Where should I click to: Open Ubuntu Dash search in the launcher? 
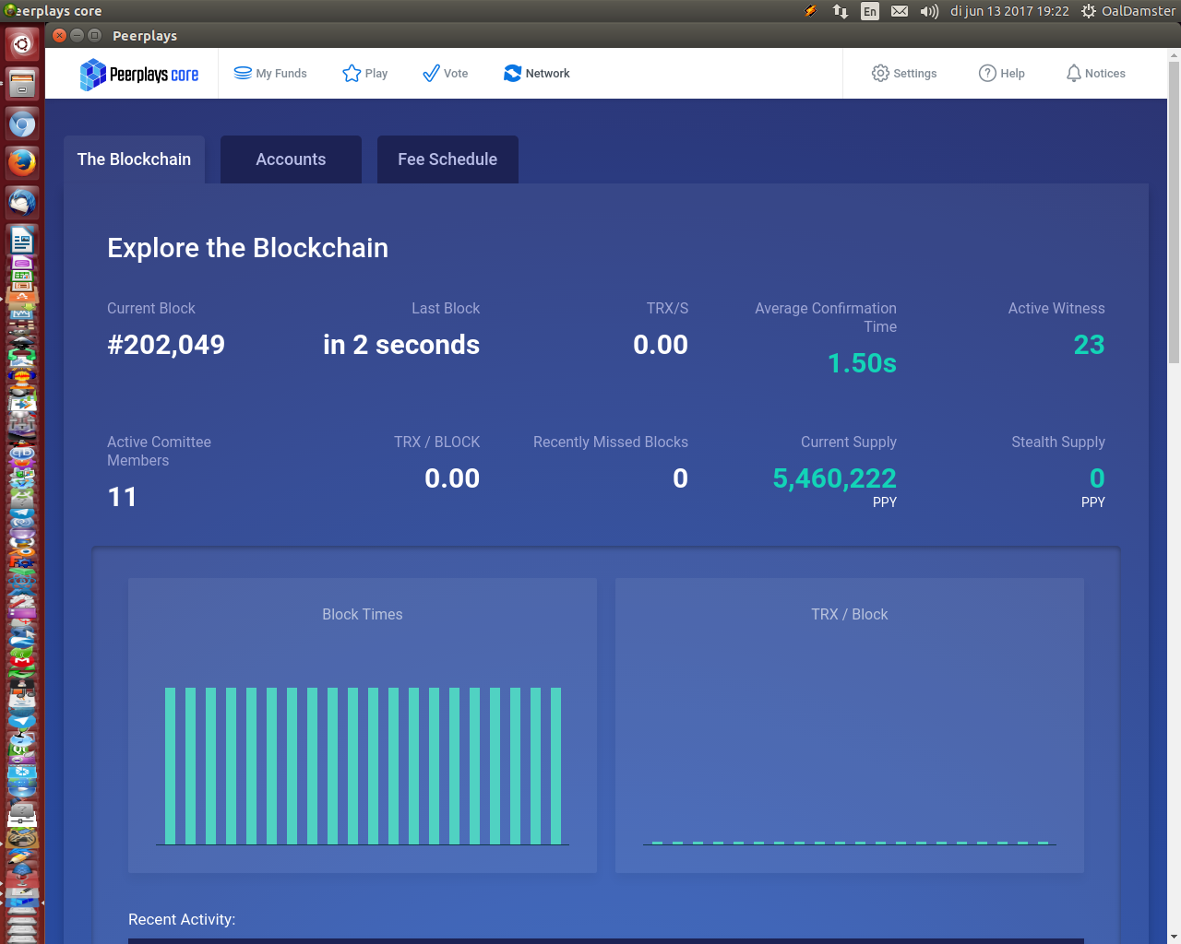[22, 43]
